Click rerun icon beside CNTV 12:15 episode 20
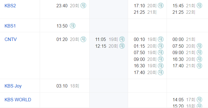The width and height of the screenshot is (208, 108). pyautogui.click(x=122, y=46)
